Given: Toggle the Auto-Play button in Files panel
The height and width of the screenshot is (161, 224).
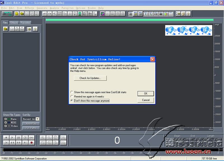Looking at the screenshot, I should click(x=31, y=124).
